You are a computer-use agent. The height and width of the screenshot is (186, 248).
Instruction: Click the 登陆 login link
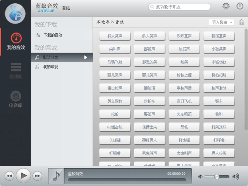(x=66, y=8)
